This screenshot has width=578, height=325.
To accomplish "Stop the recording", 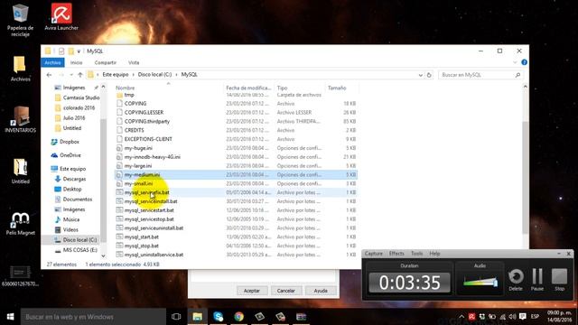I will tap(560, 280).
